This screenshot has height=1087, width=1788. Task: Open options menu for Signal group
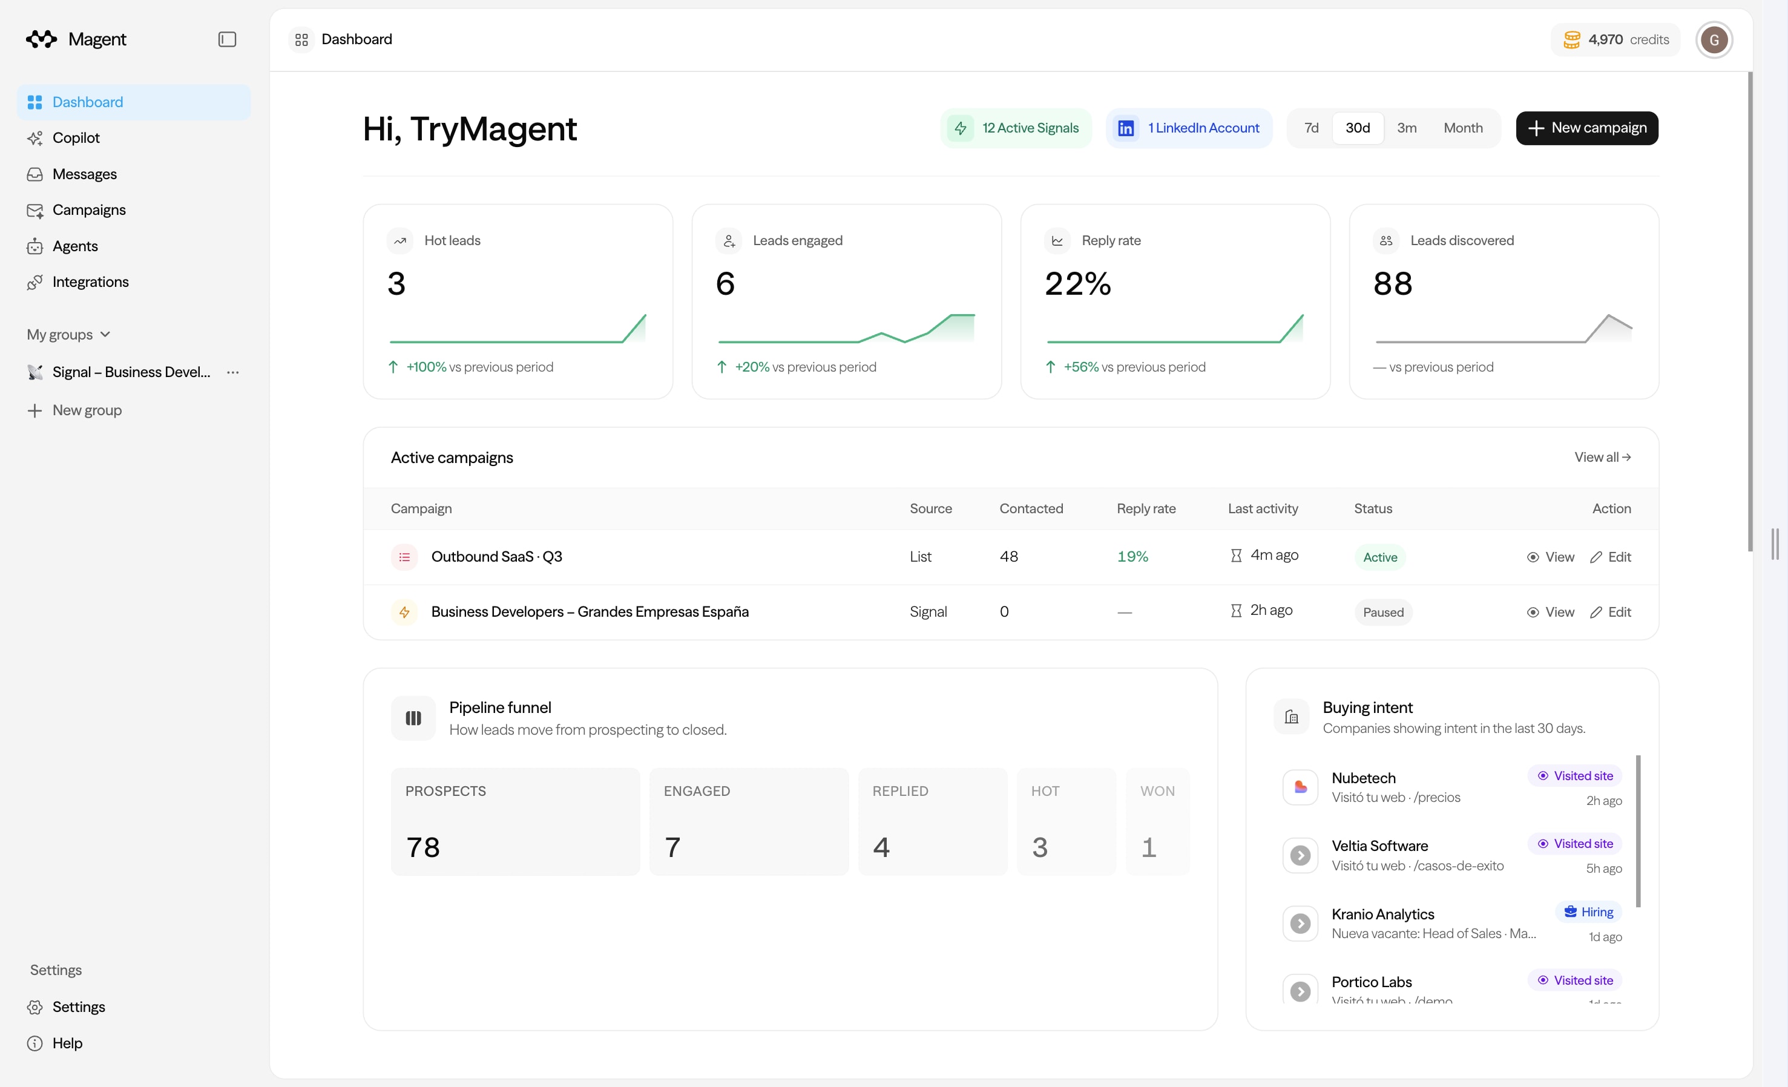(233, 372)
